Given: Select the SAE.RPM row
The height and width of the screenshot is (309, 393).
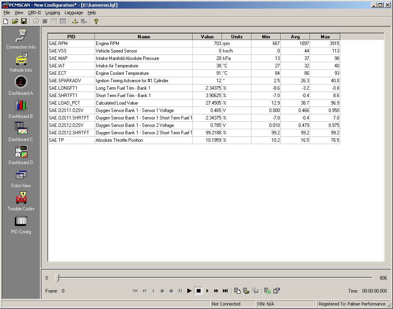Looking at the screenshot, I should point(194,43).
